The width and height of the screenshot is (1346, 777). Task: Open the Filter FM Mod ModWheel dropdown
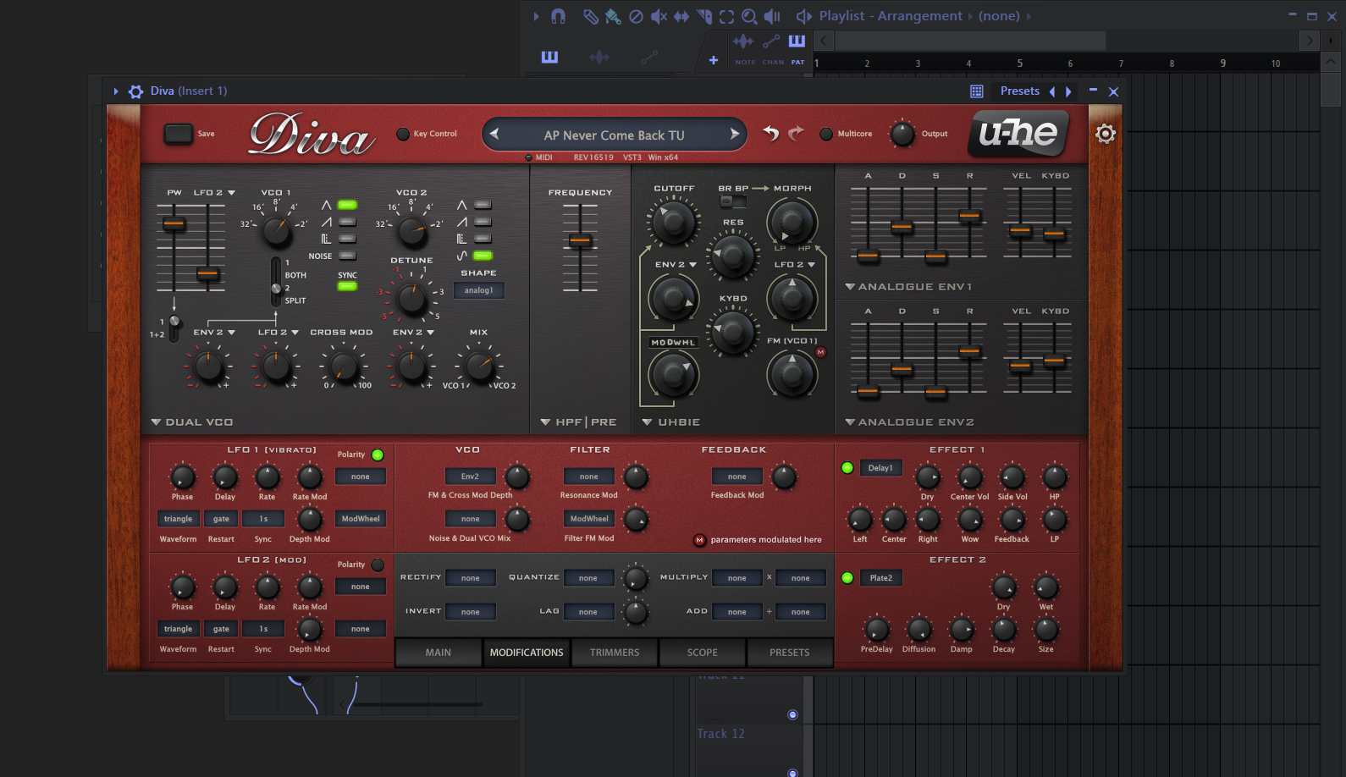[x=589, y=519]
